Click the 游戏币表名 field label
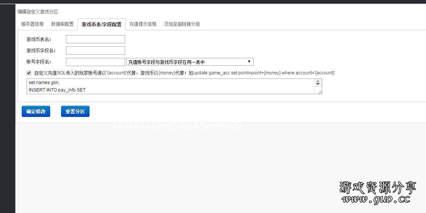This screenshot has height=213, width=426. pos(39,39)
